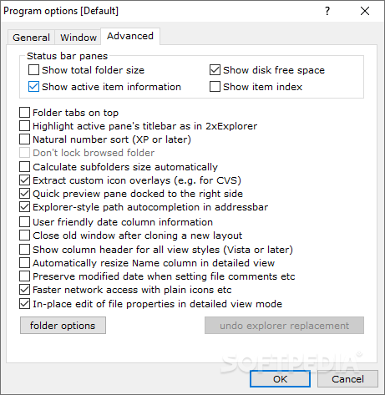Image resolution: width=385 pixels, height=395 pixels.
Task: Click the folder options button
Action: [63, 325]
